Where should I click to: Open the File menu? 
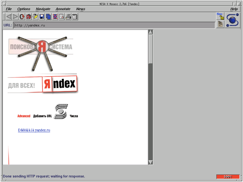click(x=9, y=9)
